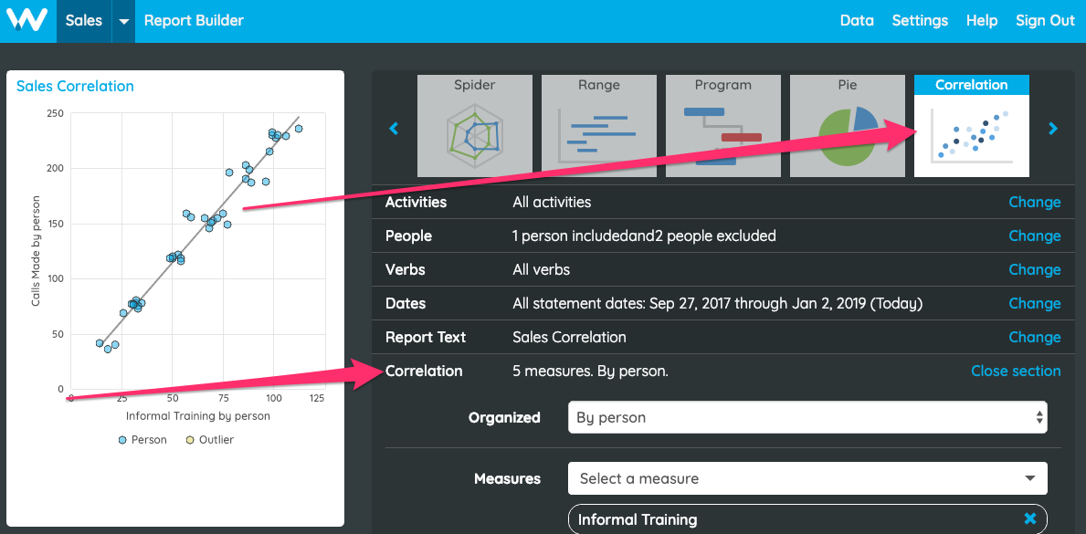Click the Watershed W logo icon
1086x534 pixels.
point(27,20)
